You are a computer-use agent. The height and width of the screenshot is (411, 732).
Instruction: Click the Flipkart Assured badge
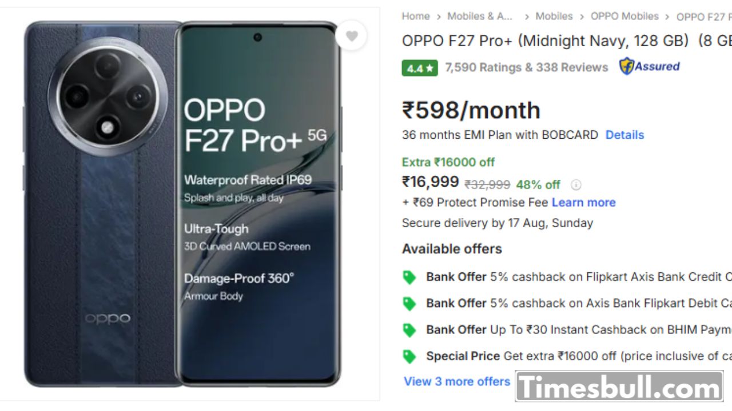650,67
